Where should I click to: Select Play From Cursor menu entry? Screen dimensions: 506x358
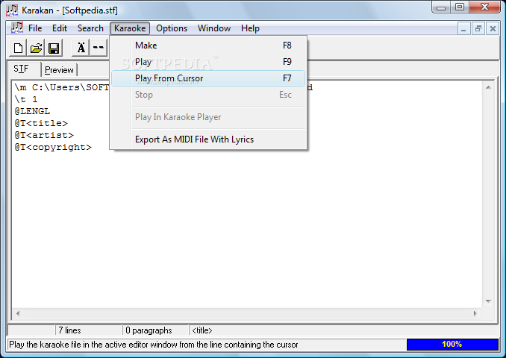click(208, 78)
